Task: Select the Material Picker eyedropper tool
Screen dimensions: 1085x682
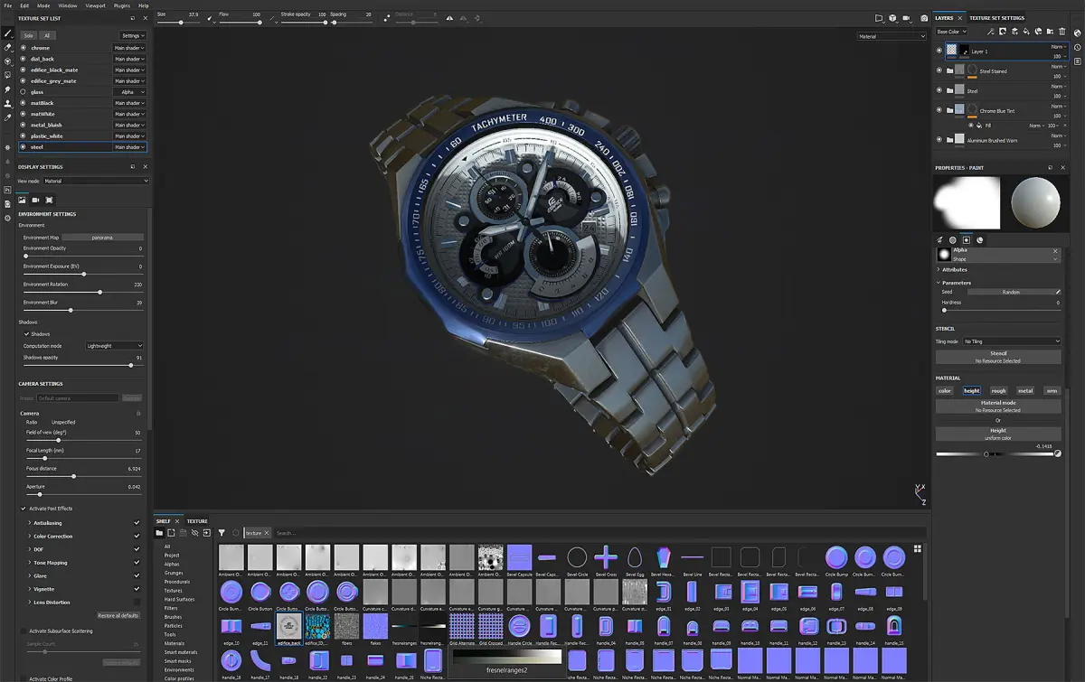Action: pyautogui.click(x=8, y=117)
